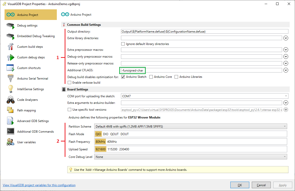Choose 80MHz flash frequency
Image resolution: width=295 pixels, height=191 pixels.
coord(101,141)
